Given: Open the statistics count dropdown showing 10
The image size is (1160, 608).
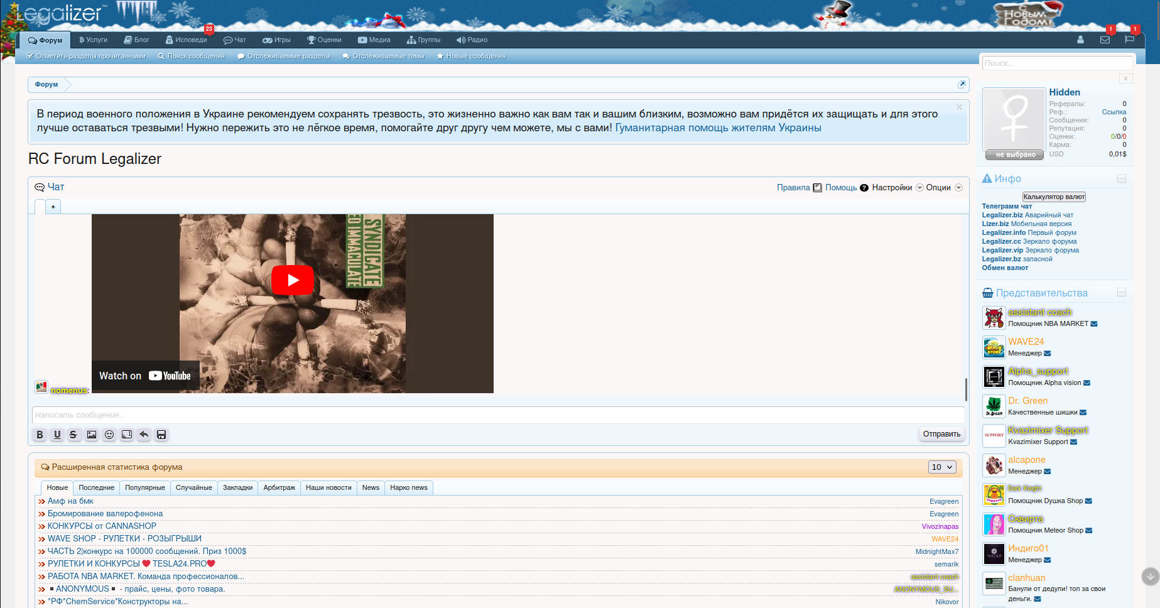Looking at the screenshot, I should click(x=942, y=467).
